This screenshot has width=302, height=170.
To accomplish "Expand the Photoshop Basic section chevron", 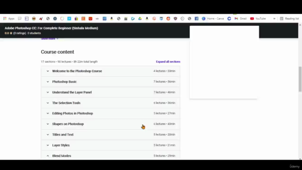I will coord(48,82).
